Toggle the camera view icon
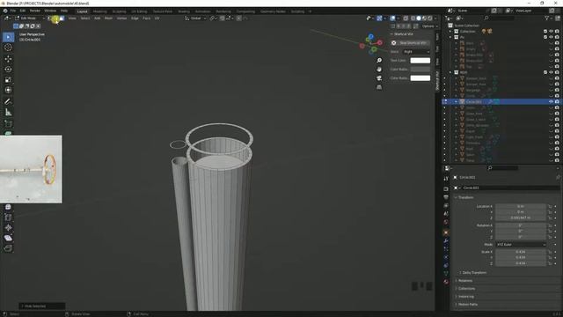Viewport: 563px width, 317px height. click(379, 78)
